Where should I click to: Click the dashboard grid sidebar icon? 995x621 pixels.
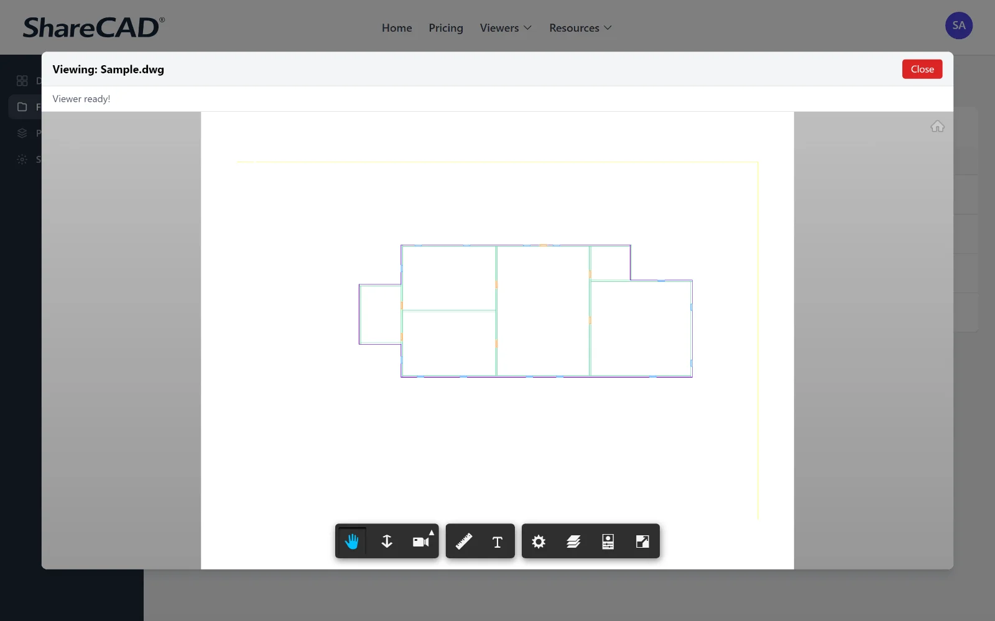click(22, 81)
